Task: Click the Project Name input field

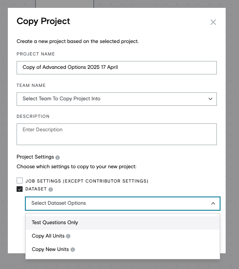Action: point(117,67)
